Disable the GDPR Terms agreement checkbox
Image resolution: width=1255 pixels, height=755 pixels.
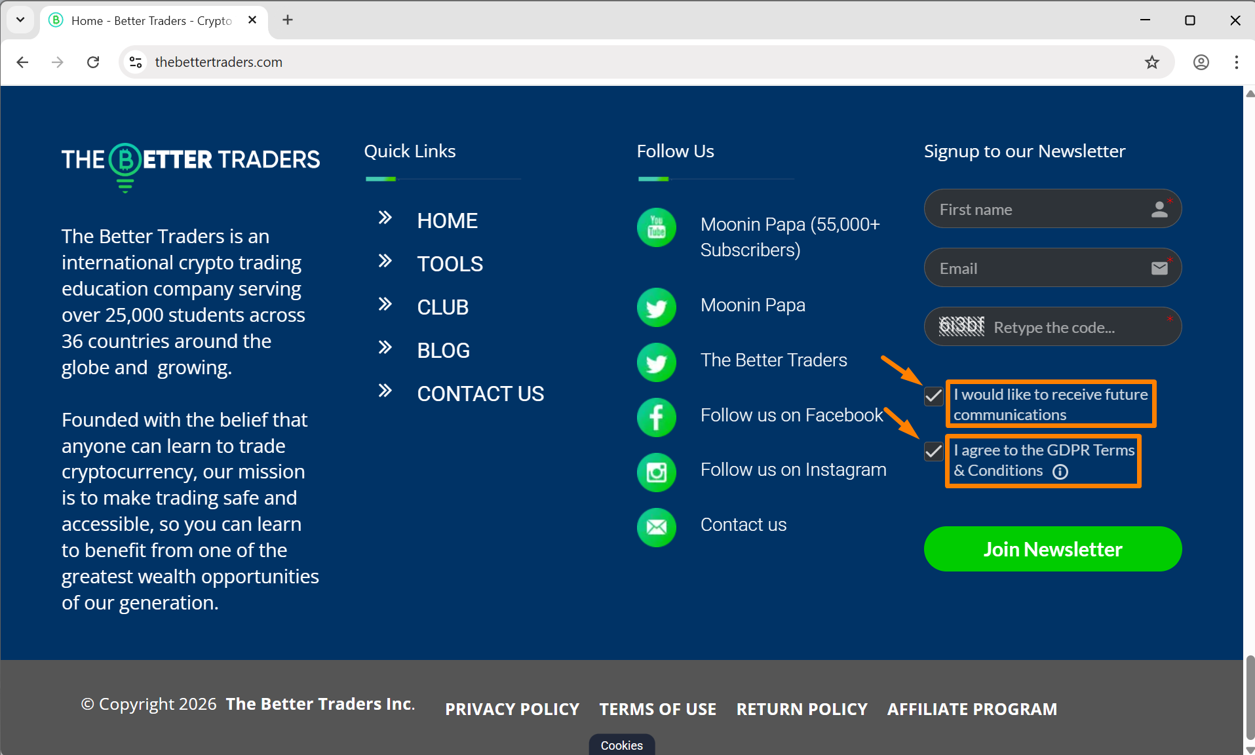[933, 451]
